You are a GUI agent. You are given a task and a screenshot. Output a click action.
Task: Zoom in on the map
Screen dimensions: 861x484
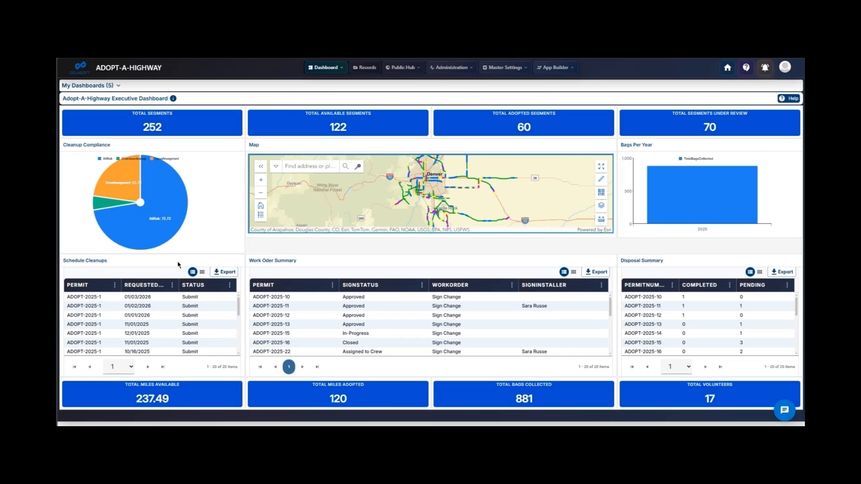click(x=261, y=180)
